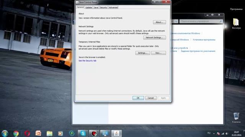Switch to the Java tab

click(96, 8)
